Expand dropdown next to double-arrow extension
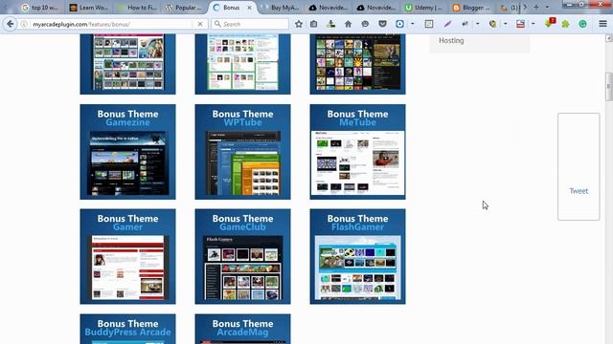 [x=477, y=24]
